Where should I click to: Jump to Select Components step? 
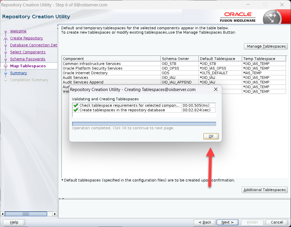click(28, 52)
